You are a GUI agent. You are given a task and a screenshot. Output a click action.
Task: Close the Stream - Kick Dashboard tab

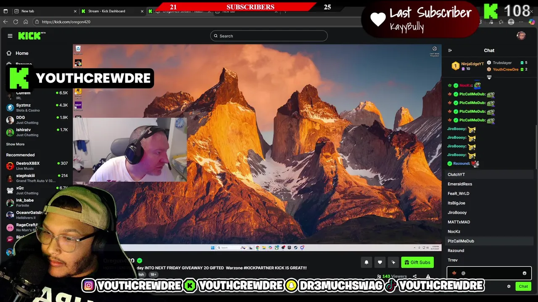142,11
